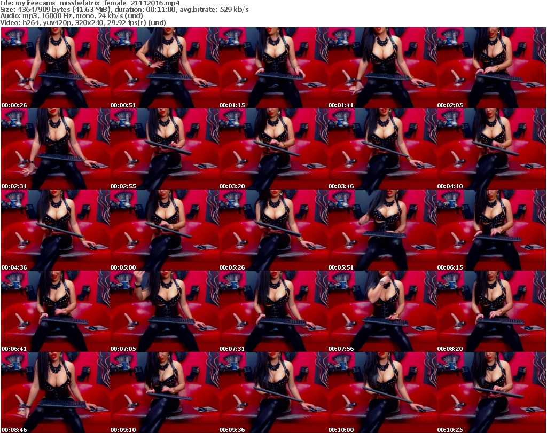
Task: Choose the frame timestamped 00:05:26
Action: pos(273,230)
